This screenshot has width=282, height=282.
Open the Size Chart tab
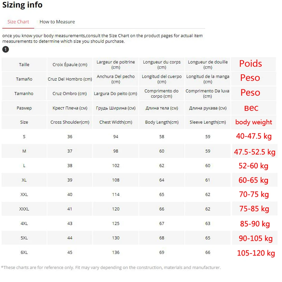(x=18, y=22)
